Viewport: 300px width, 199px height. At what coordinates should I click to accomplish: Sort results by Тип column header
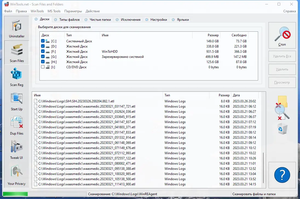click(186, 95)
